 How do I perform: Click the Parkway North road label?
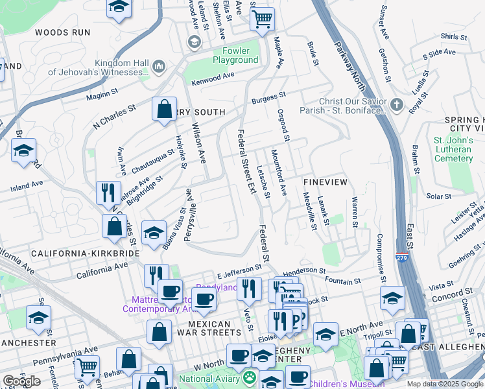coord(349,67)
